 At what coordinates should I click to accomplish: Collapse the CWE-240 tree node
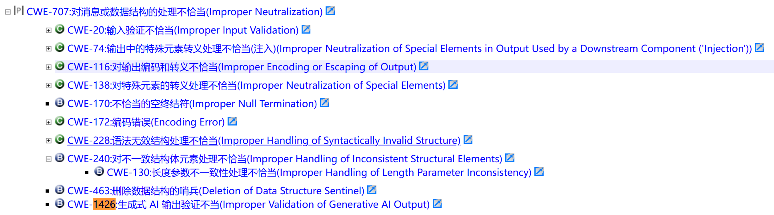point(48,159)
